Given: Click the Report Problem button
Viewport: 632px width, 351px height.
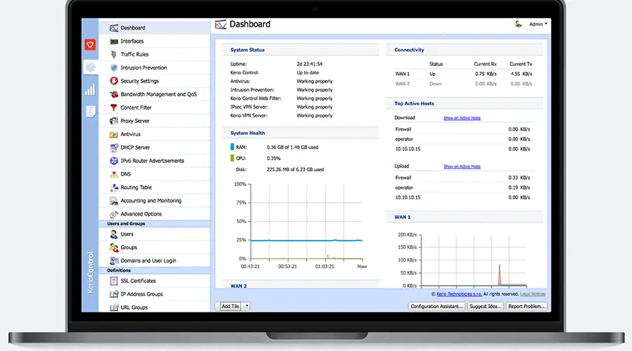Looking at the screenshot, I should tap(527, 306).
